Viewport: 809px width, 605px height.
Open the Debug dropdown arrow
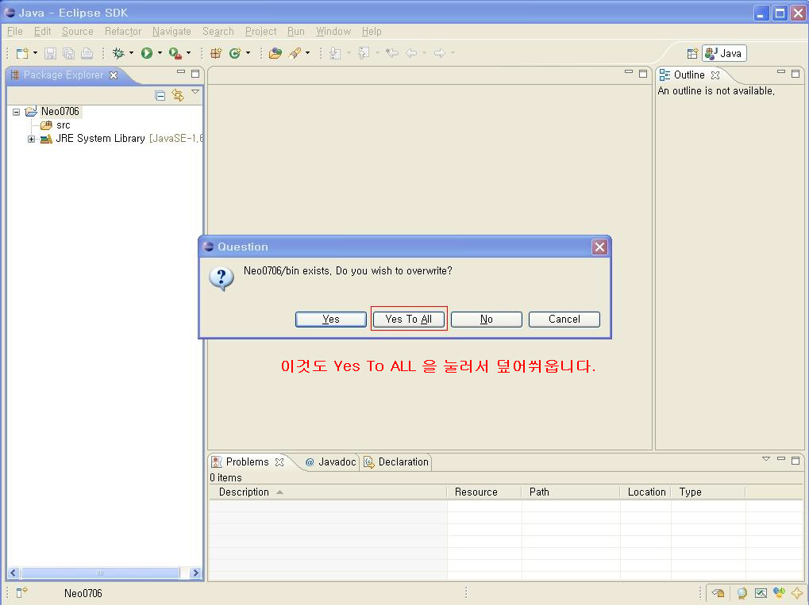coord(131,53)
